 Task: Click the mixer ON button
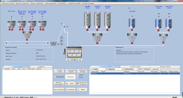pos(68,60)
